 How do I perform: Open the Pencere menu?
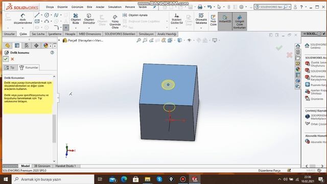point(130,7)
